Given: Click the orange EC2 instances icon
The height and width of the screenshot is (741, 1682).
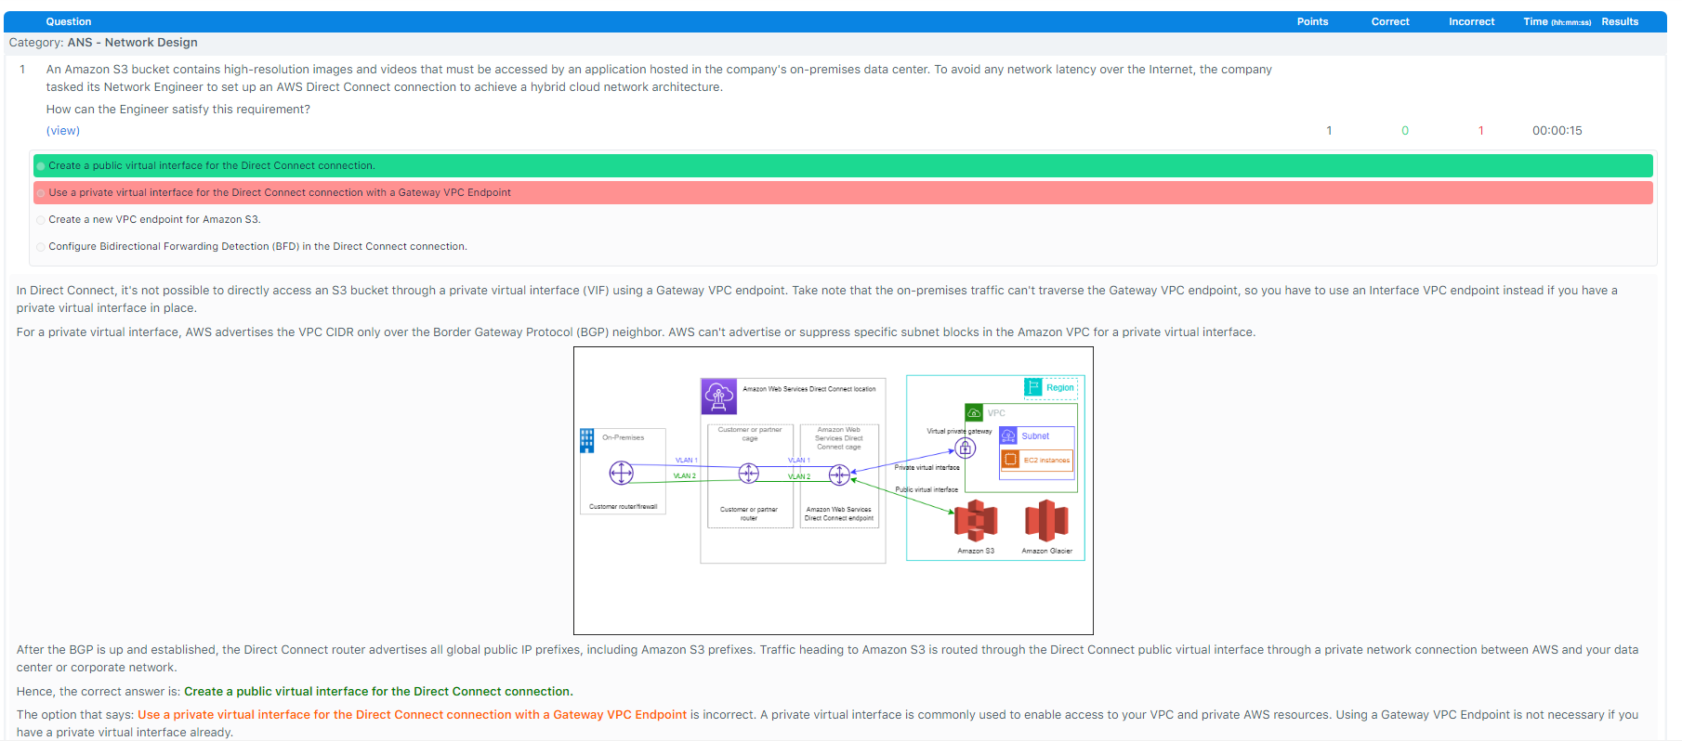Looking at the screenshot, I should click(x=1010, y=460).
